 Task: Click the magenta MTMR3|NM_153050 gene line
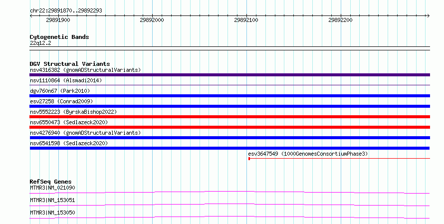coord(229,217)
